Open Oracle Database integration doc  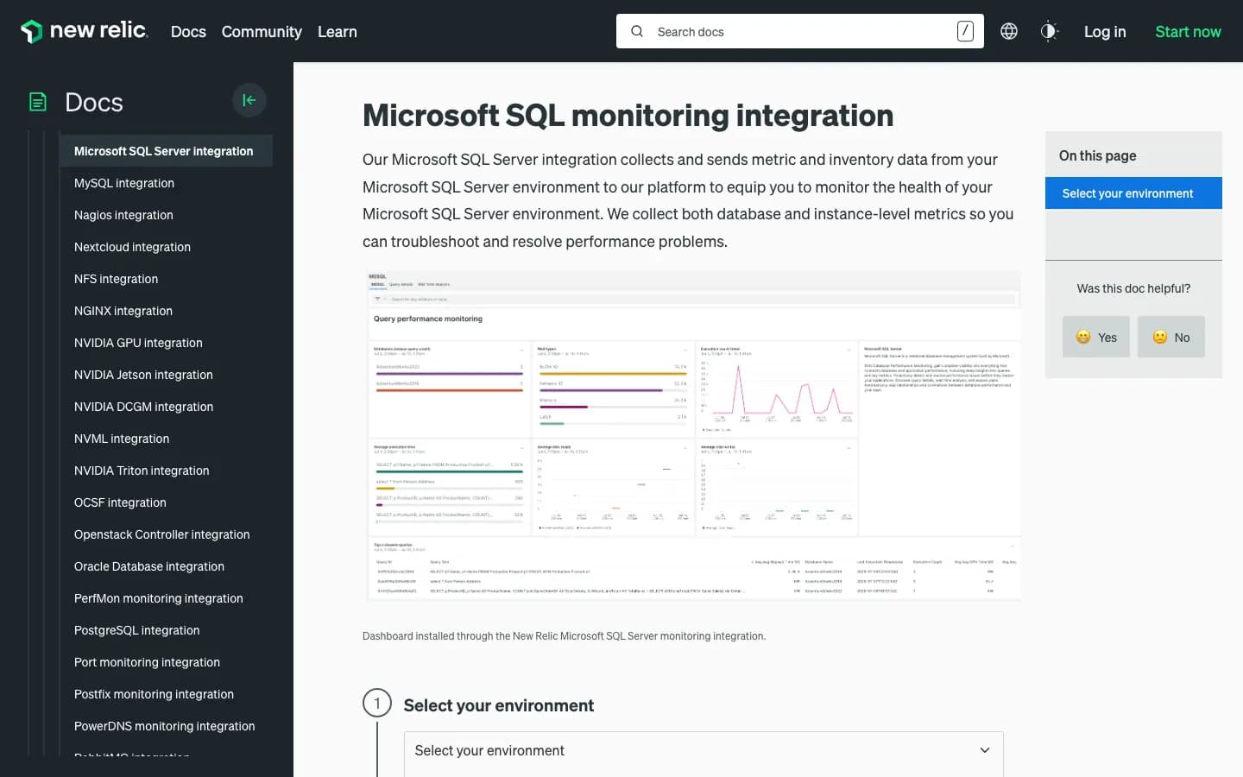point(149,566)
